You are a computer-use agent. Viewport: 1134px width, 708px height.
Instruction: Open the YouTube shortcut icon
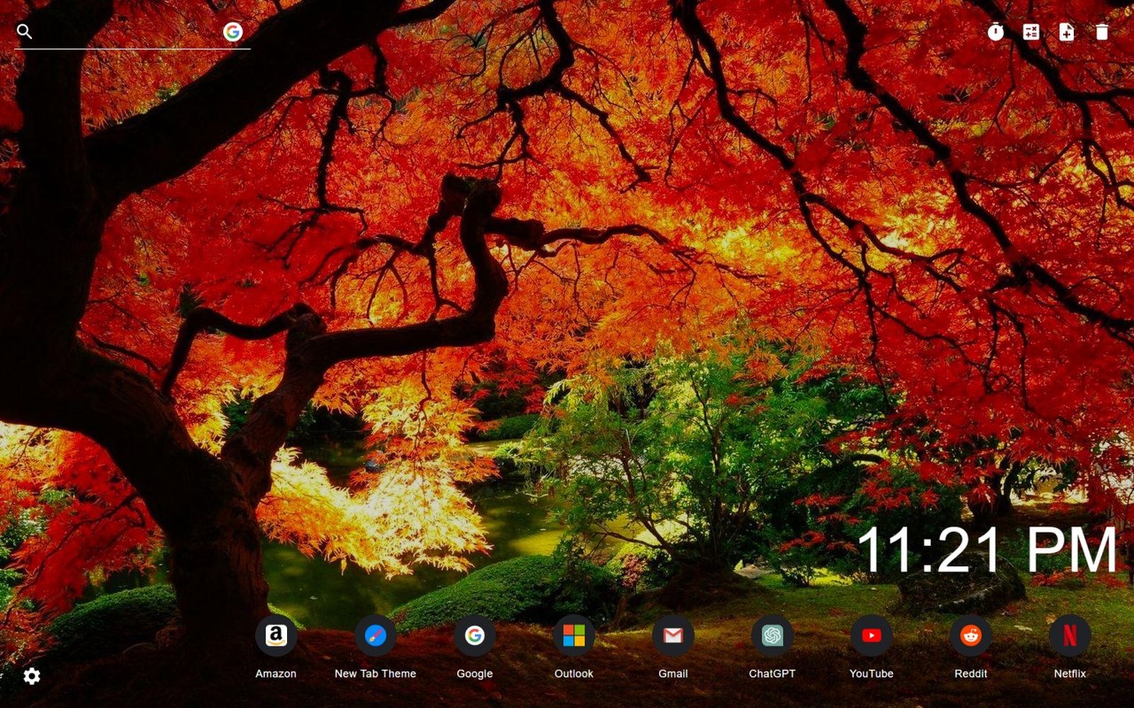coord(872,635)
